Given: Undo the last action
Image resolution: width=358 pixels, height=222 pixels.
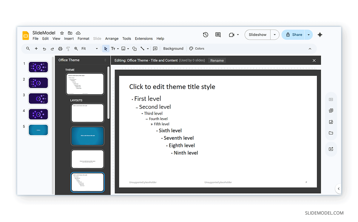Looking at the screenshot, I should tap(44, 49).
